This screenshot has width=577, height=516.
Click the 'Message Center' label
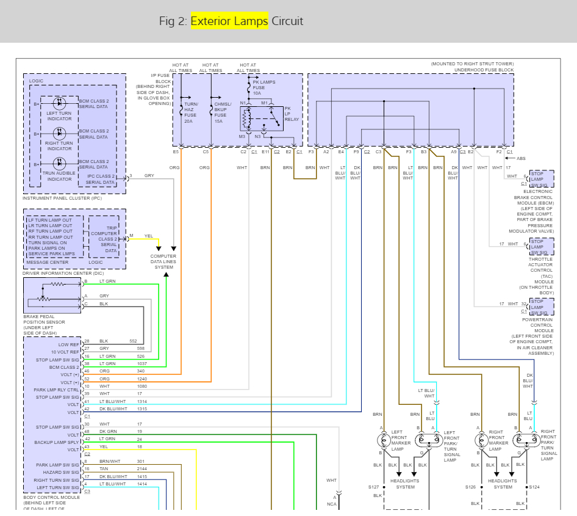(x=47, y=262)
